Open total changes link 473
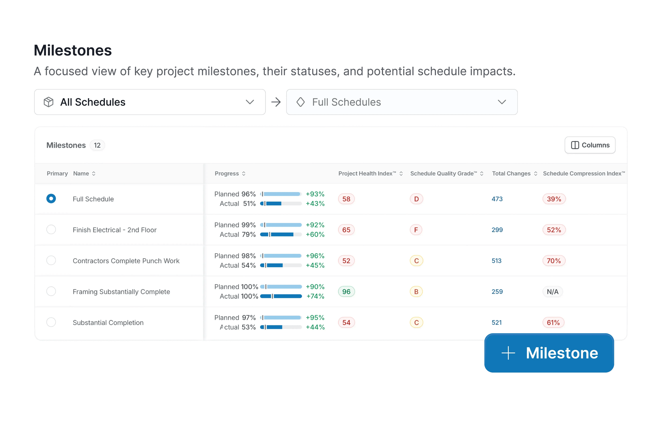Screen dimensions: 662x426 pyautogui.click(x=497, y=199)
